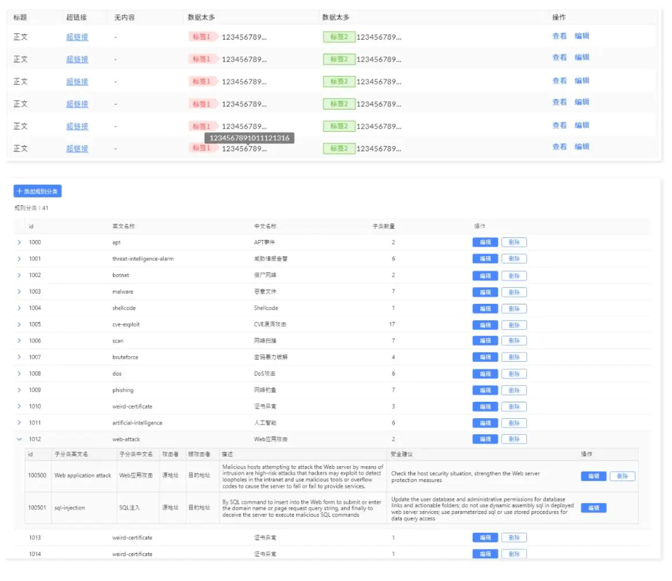Click 编辑 for row 1000 apt
Image resolution: width=672 pixels, height=581 pixels.
click(485, 242)
